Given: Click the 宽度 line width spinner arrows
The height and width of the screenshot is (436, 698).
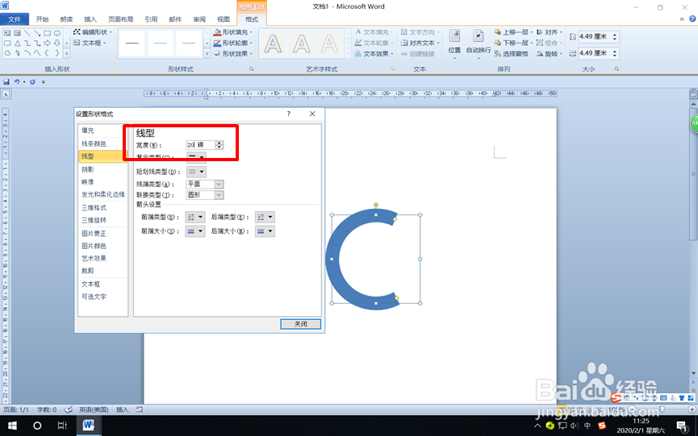Looking at the screenshot, I should pyautogui.click(x=219, y=145).
